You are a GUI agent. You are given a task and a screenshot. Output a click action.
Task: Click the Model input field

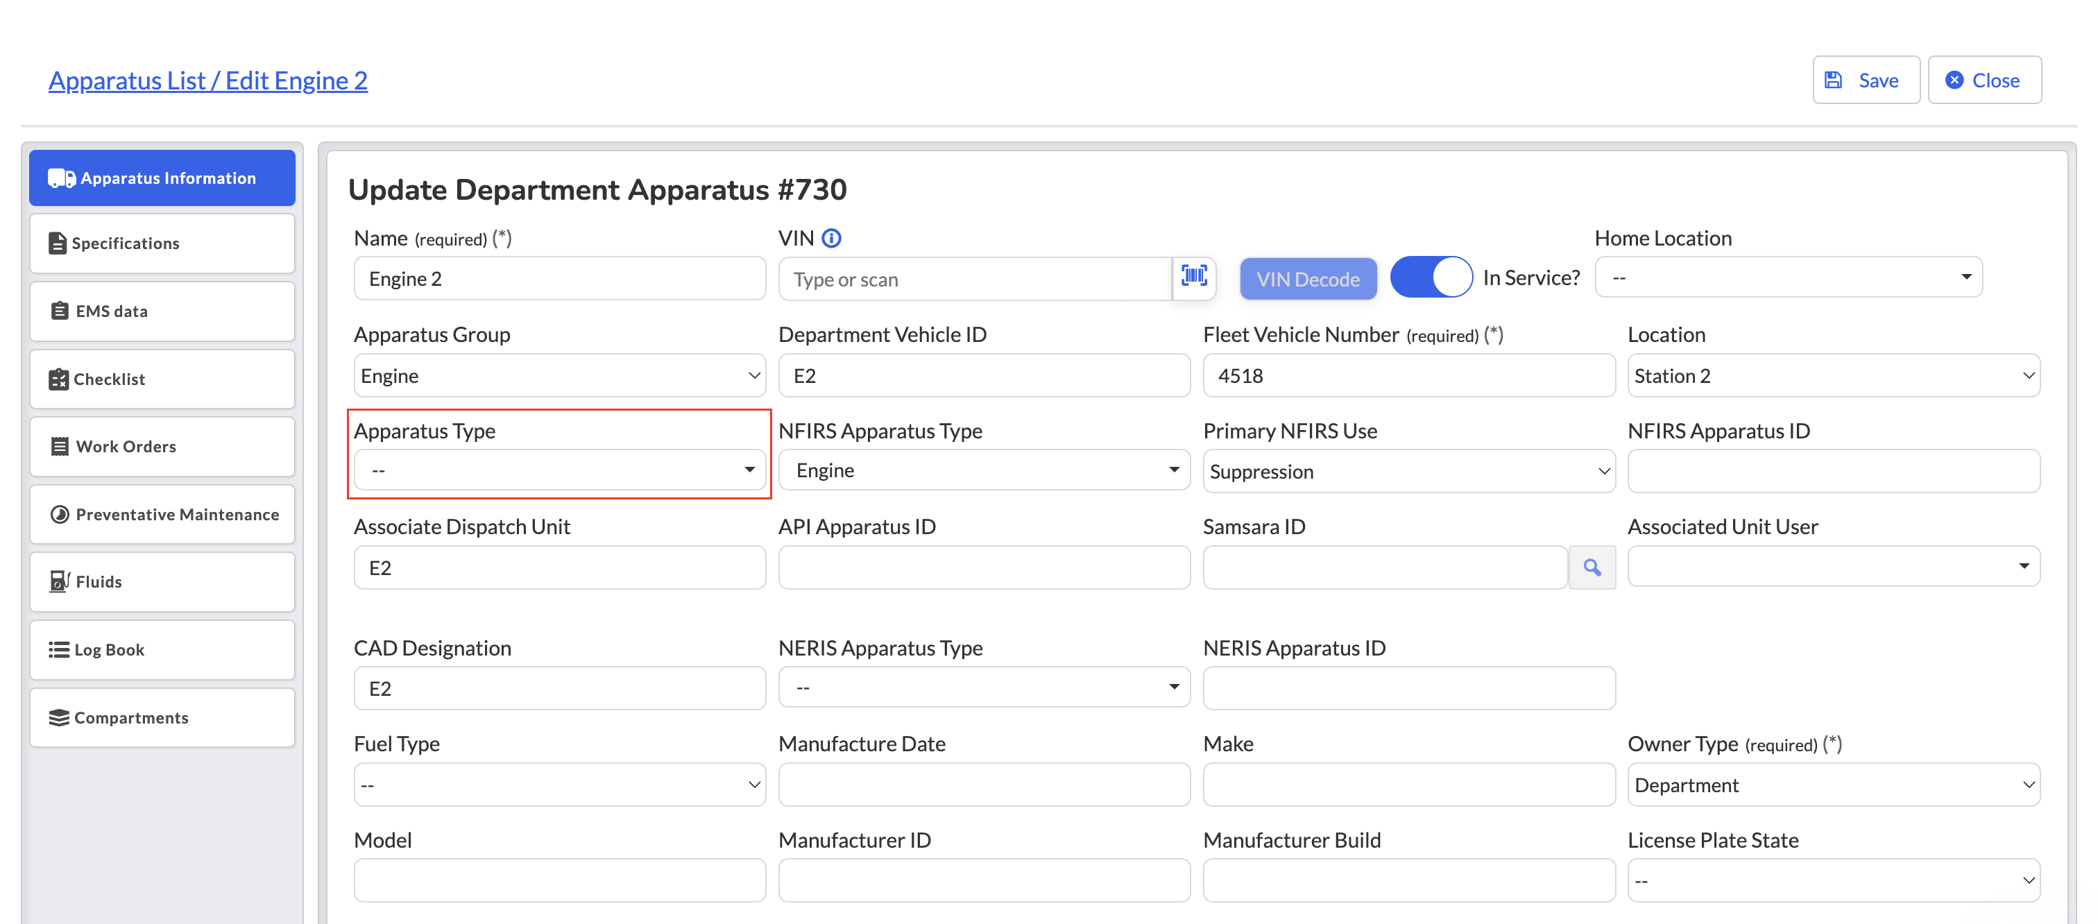tap(559, 881)
